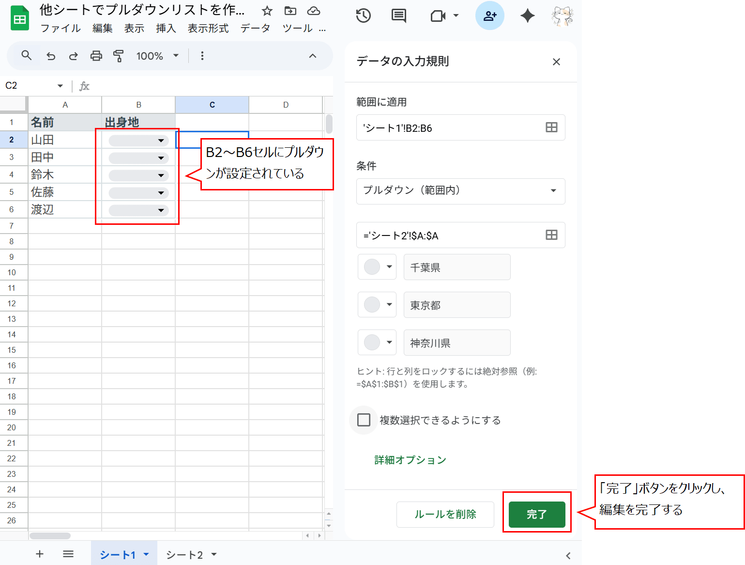Open the print dialog via the printer icon

[96, 56]
